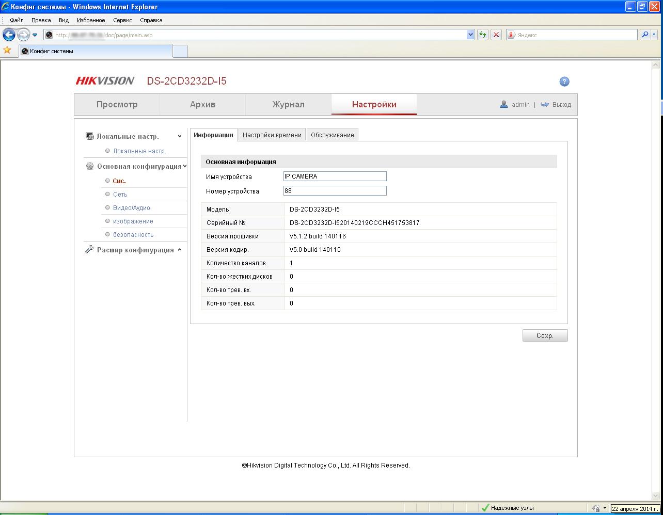Click the Локальные настр. section icon
Viewport: 663px width, 515px height.
coord(90,136)
